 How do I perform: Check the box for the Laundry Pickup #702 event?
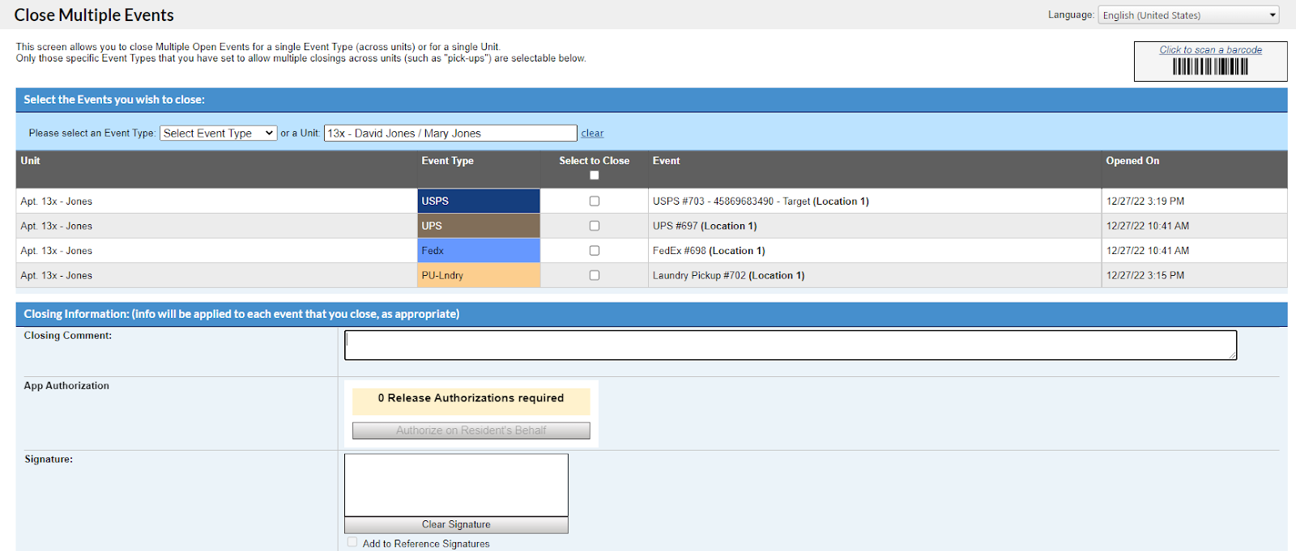coord(595,275)
